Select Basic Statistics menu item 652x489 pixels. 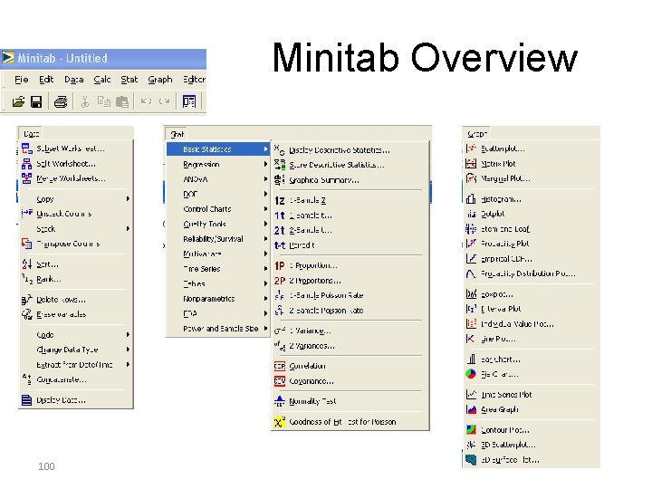(x=218, y=149)
